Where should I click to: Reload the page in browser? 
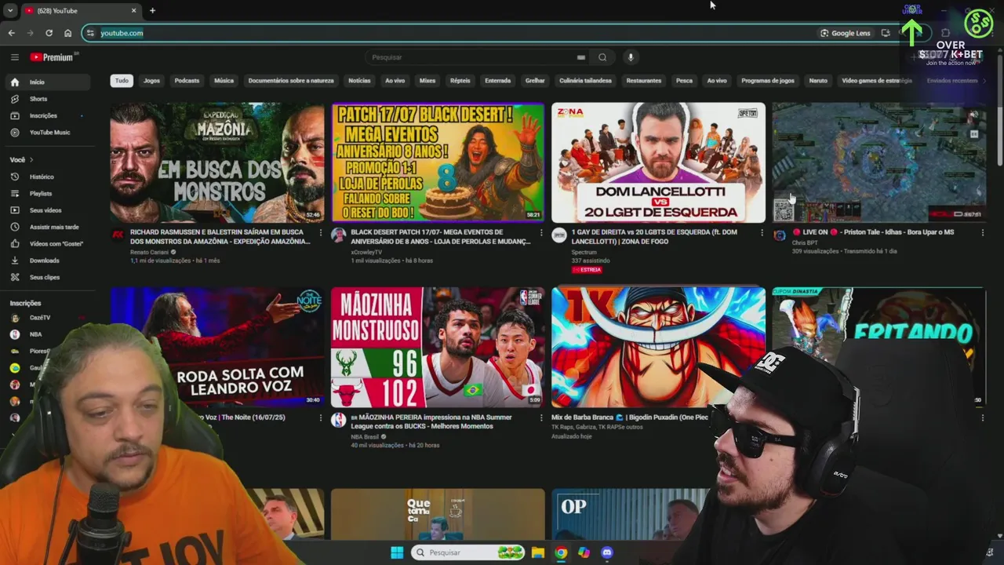point(49,33)
